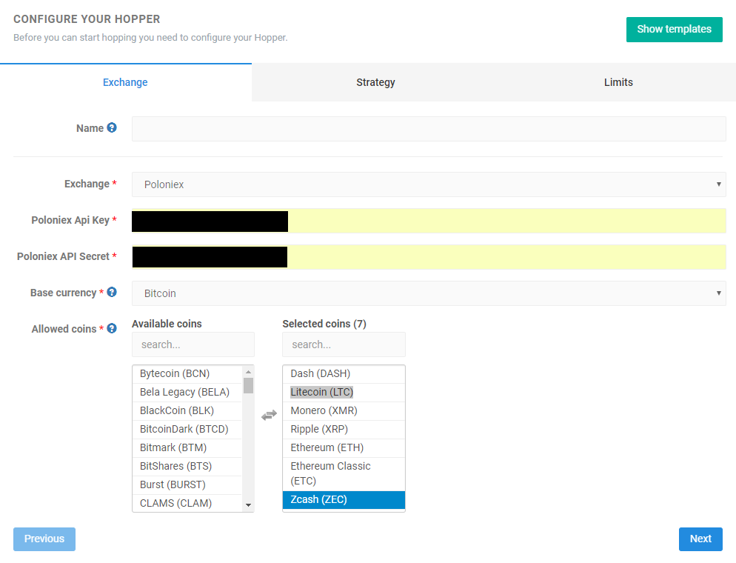Click the Next button

point(700,539)
